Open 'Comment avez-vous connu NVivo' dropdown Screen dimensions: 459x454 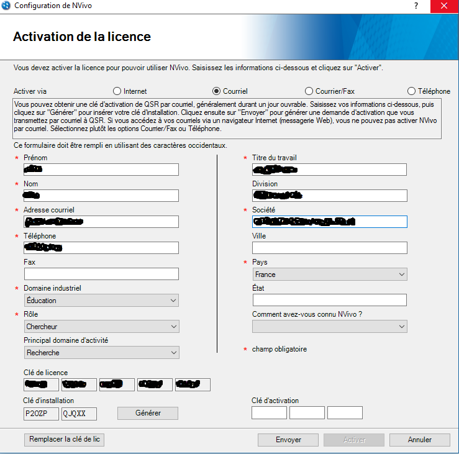pyautogui.click(x=330, y=327)
